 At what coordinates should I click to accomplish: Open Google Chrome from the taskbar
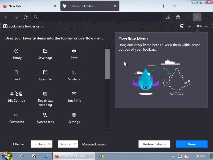click(101, 156)
